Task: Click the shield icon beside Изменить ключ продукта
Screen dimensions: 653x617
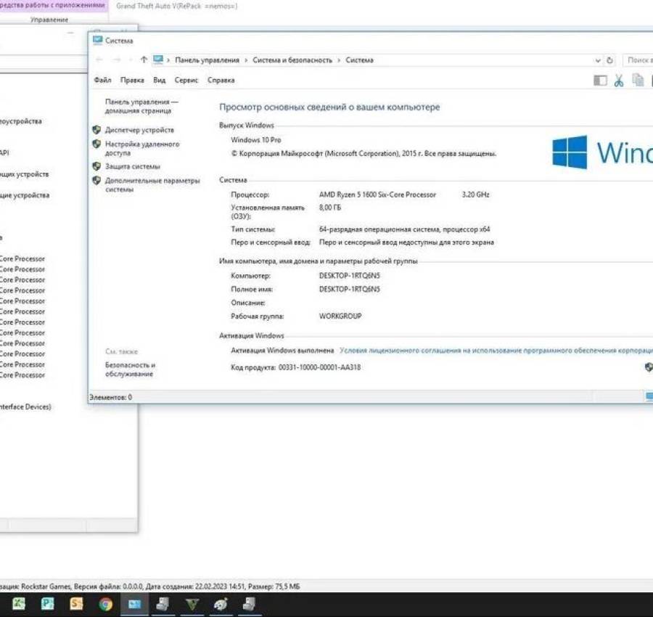Action: tap(648, 367)
